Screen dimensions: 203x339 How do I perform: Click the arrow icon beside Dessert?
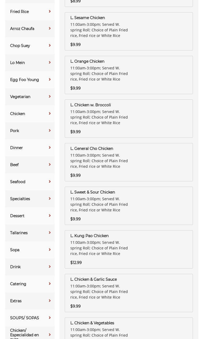click(x=50, y=216)
